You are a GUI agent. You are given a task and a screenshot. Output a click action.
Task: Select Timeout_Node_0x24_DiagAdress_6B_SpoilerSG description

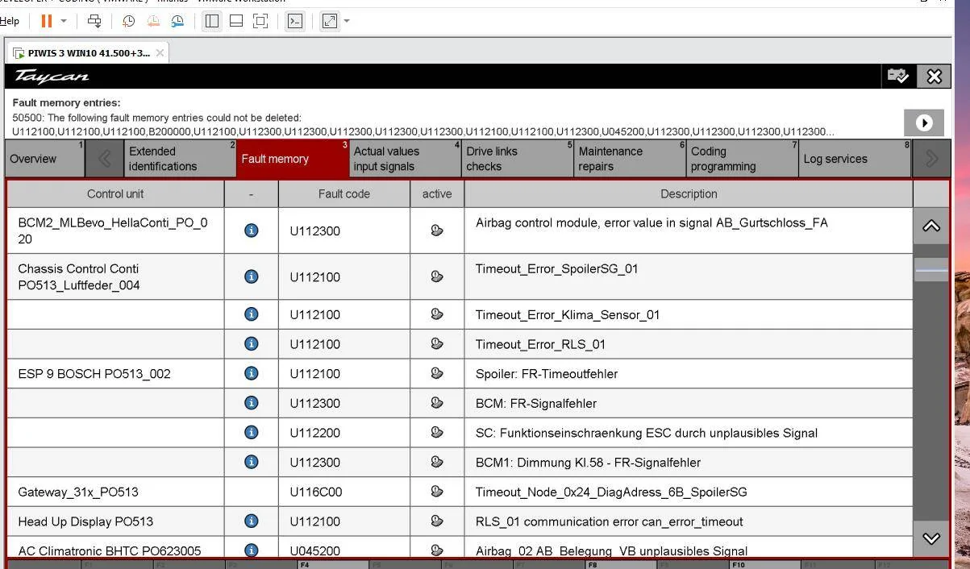coord(611,492)
